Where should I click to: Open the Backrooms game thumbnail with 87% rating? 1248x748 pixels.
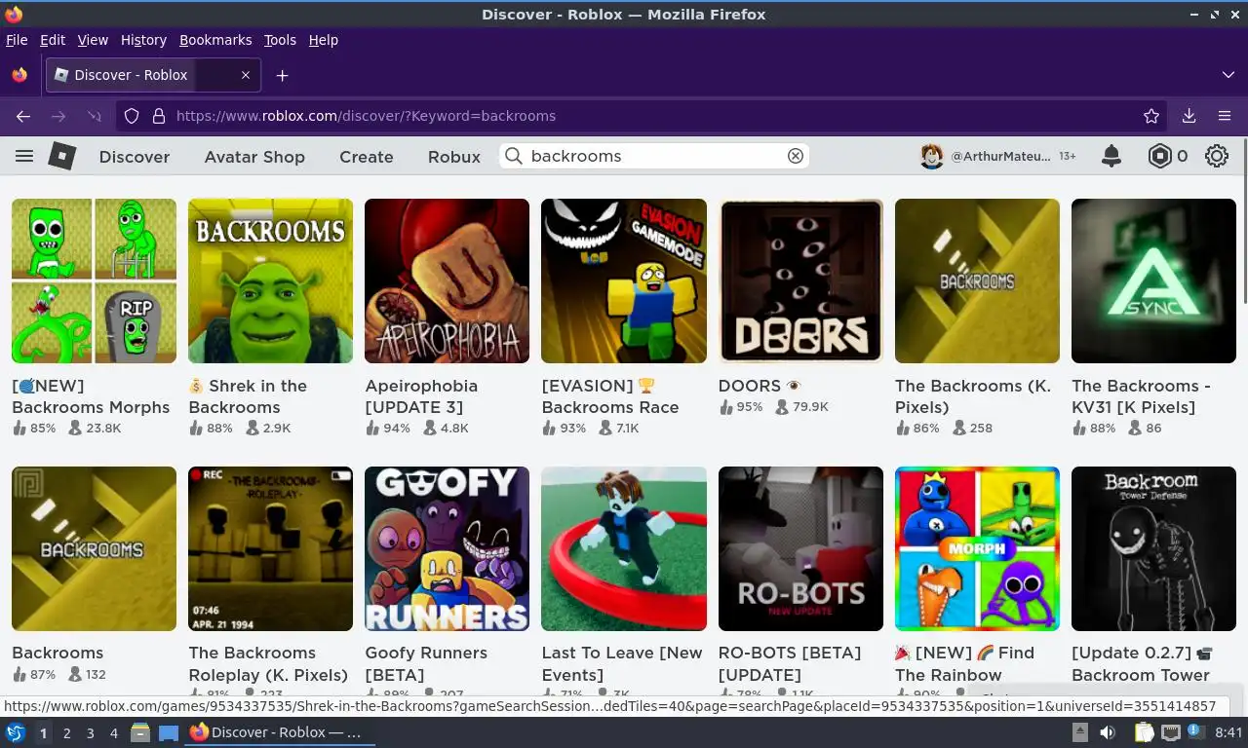point(94,548)
